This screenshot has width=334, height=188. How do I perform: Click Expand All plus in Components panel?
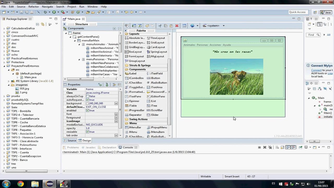114,28
